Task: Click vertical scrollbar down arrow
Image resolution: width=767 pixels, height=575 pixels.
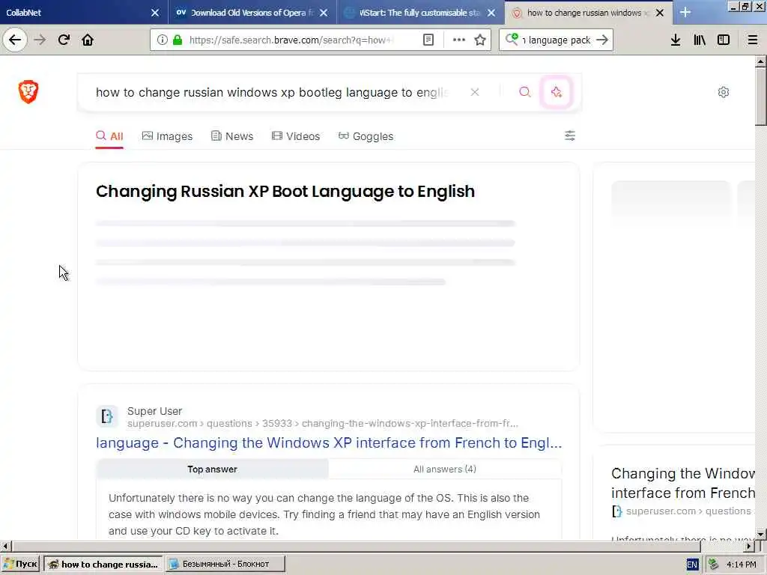Action: pyautogui.click(x=761, y=534)
